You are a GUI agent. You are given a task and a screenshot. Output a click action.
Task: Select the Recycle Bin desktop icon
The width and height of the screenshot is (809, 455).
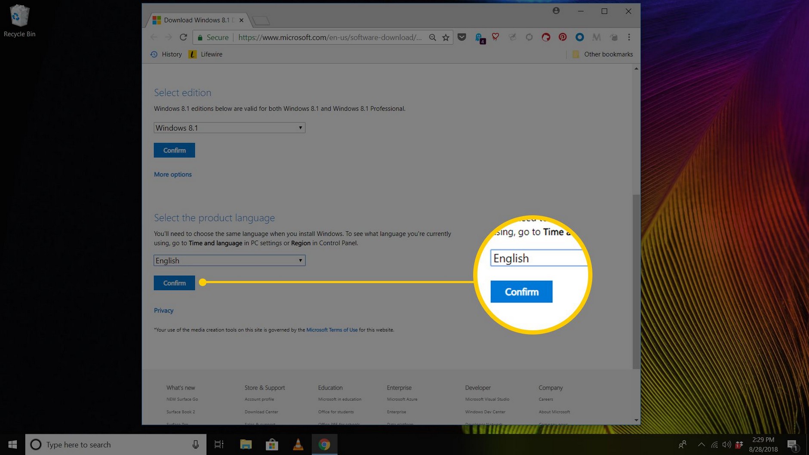(19, 21)
